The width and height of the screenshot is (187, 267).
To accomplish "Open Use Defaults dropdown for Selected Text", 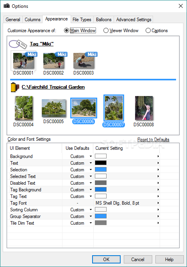I will coord(91,176).
